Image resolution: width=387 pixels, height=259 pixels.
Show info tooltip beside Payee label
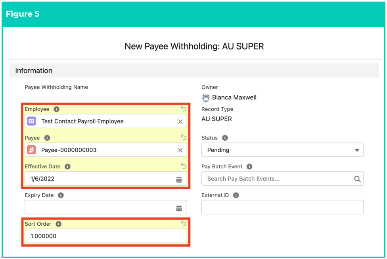click(x=47, y=138)
